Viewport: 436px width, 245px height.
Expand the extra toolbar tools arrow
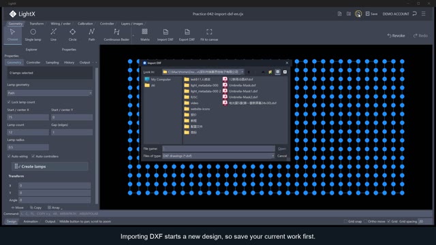[134, 35]
